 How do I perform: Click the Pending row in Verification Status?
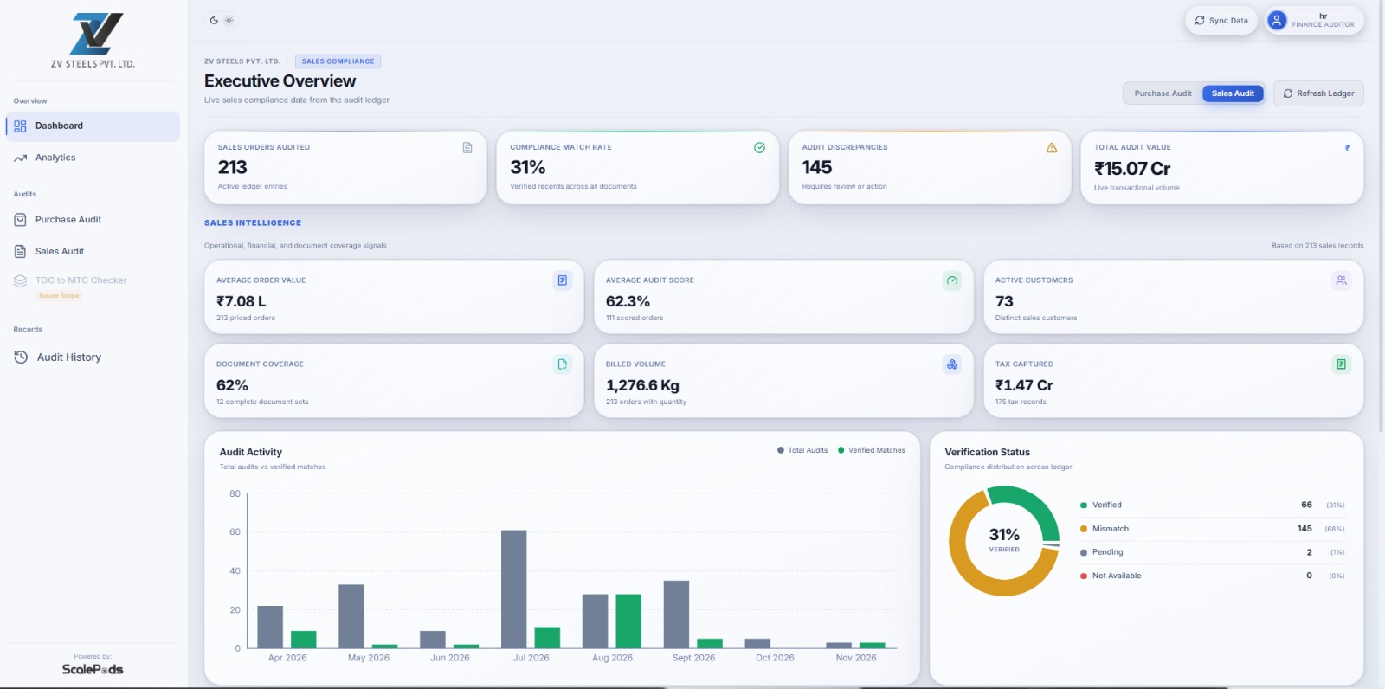coord(1212,552)
